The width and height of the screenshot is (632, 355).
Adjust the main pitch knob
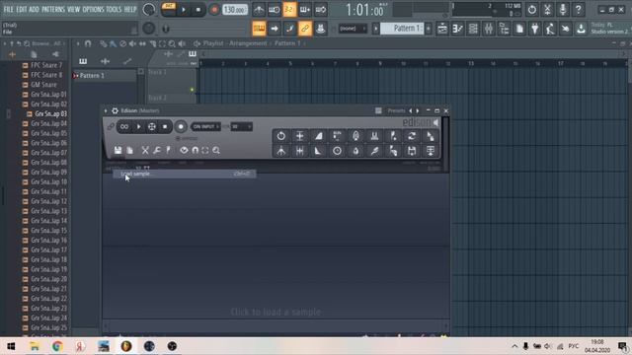pyautogui.click(x=148, y=29)
